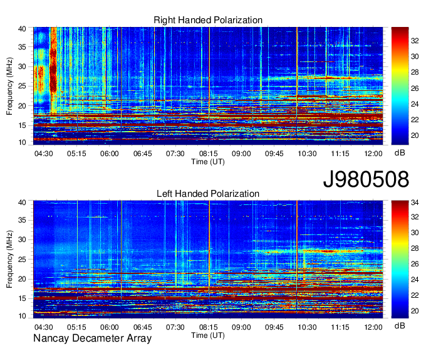Click the 'Frequency (MHz)' label of bottom plot

(9, 259)
